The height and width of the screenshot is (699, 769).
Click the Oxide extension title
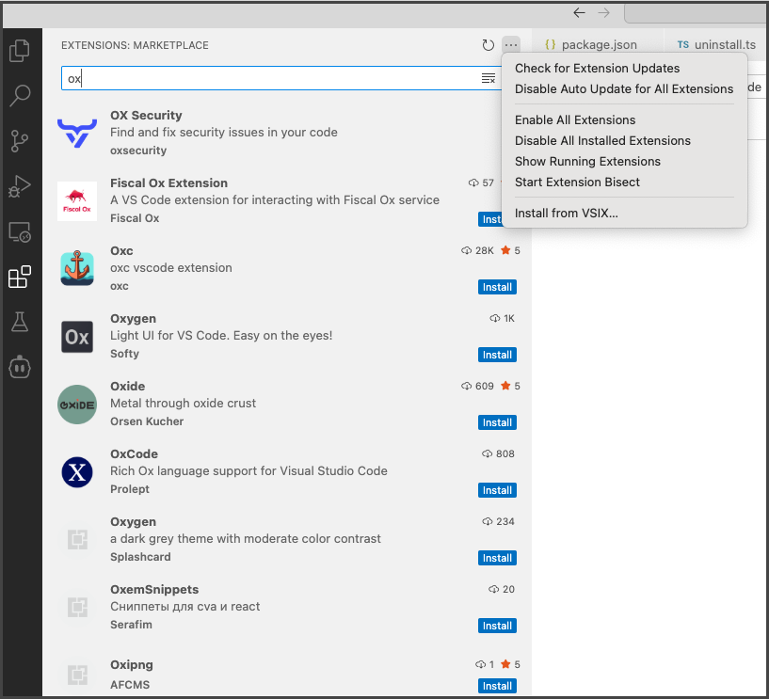tap(127, 387)
